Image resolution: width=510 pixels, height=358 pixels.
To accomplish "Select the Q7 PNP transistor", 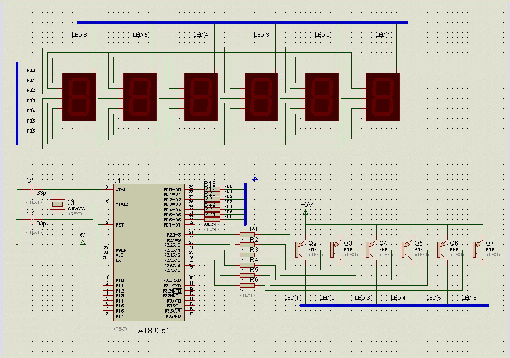I will 475,249.
